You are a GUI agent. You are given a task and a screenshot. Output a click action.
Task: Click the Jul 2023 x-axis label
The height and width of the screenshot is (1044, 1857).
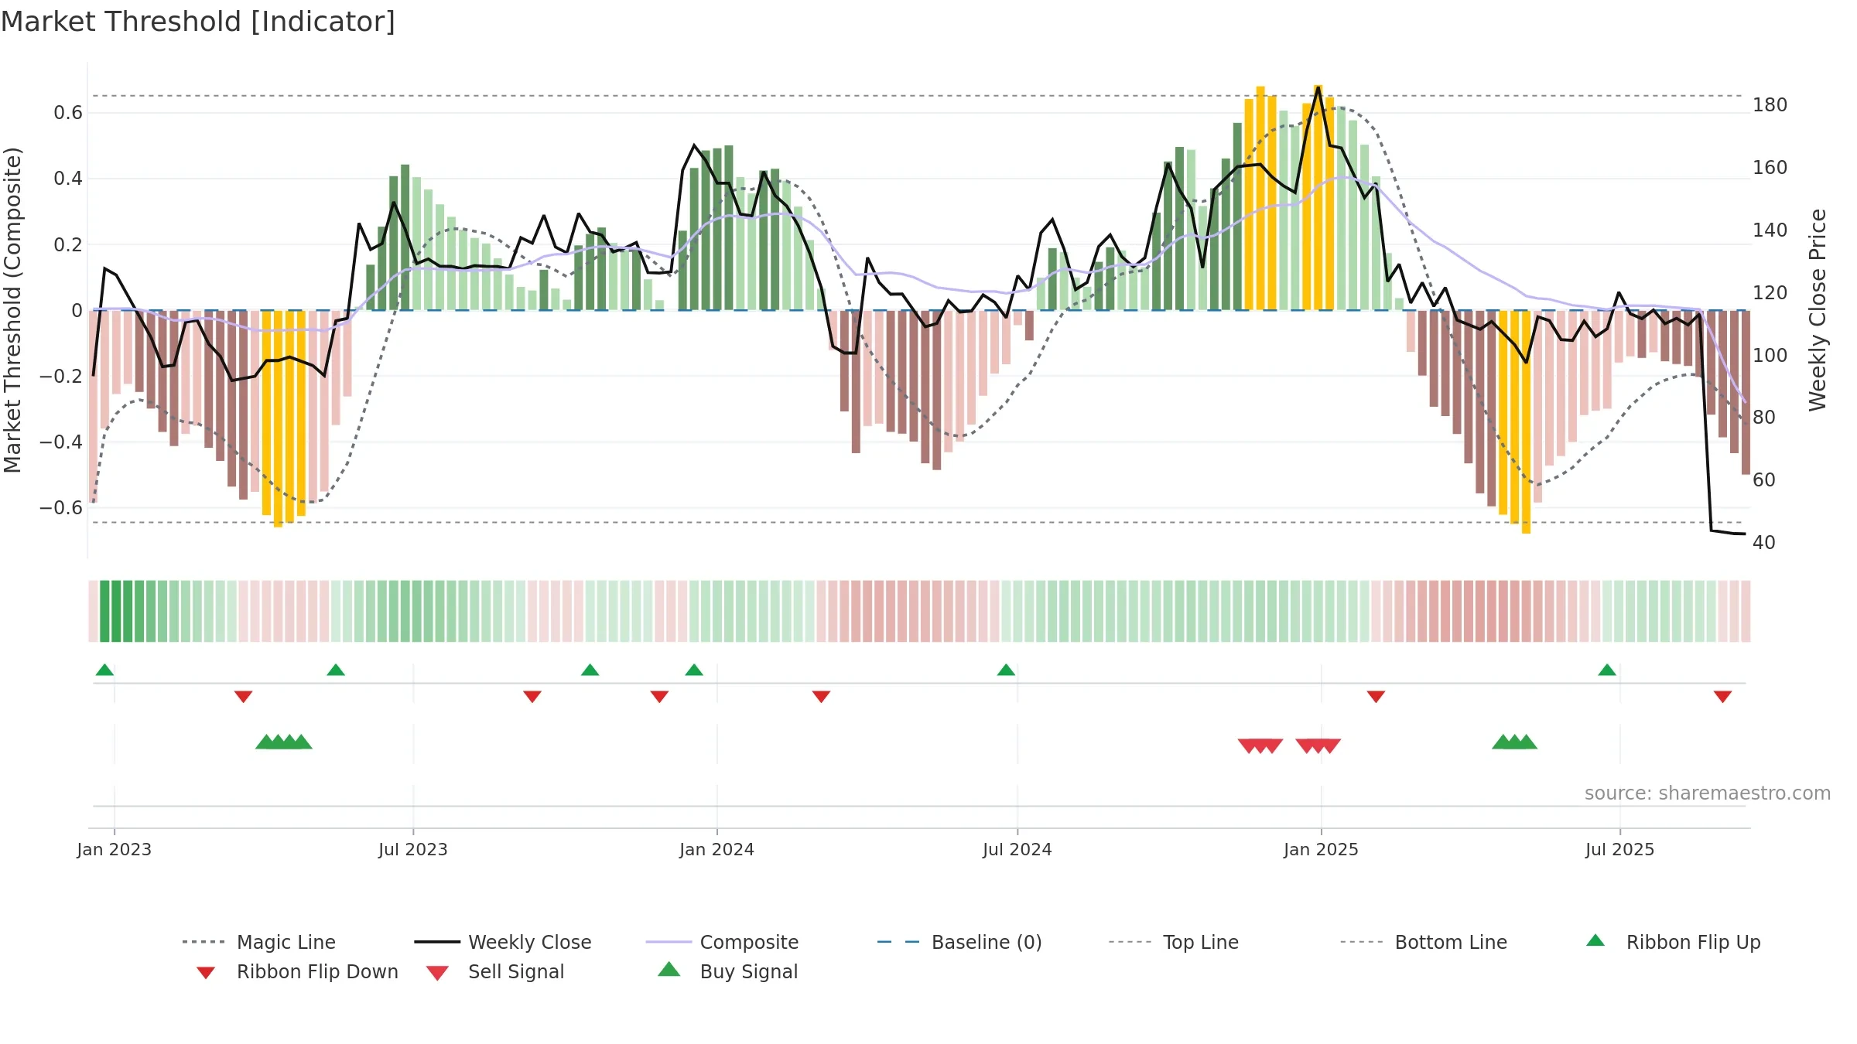(413, 850)
